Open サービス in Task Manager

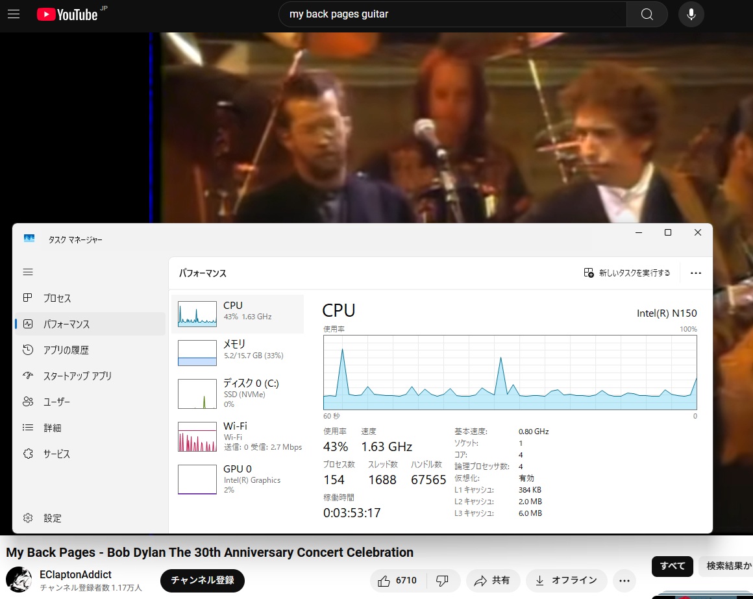coord(56,454)
